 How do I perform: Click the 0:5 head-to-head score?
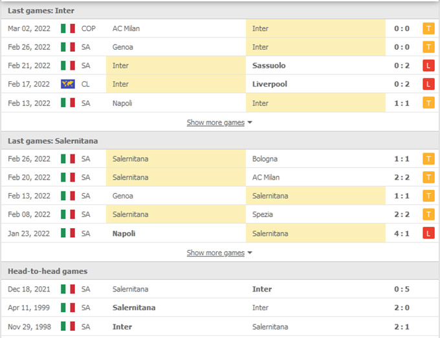pyautogui.click(x=402, y=289)
